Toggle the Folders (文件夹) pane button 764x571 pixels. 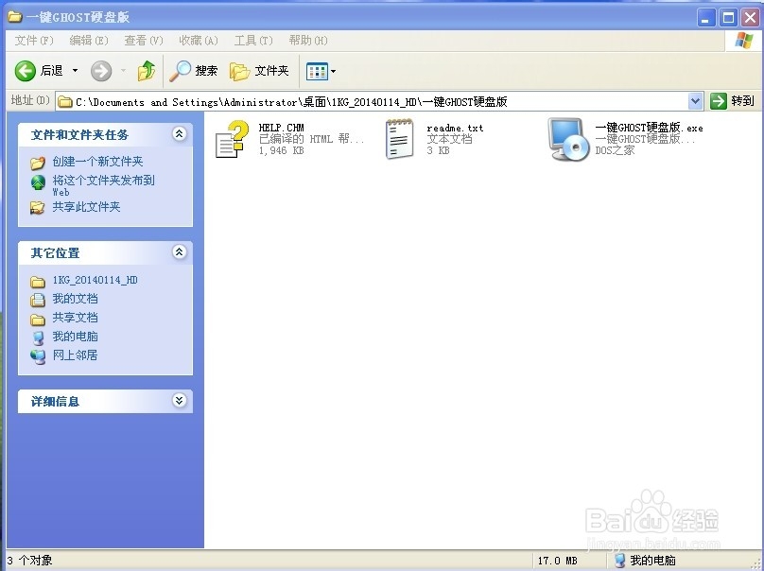click(x=259, y=71)
